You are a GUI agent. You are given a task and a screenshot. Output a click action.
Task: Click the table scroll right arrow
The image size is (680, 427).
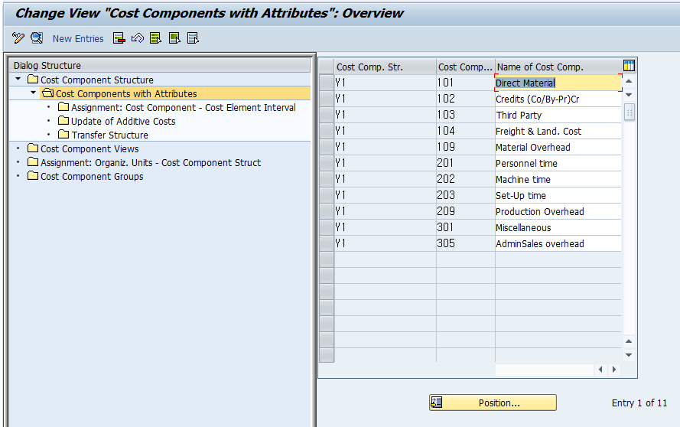click(x=614, y=370)
